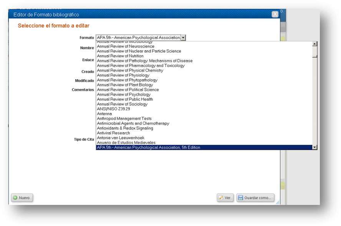This screenshot has height=226, width=341.
Task: Pick Antimicrobial Agents and Chemotherapy
Action: tap(204, 123)
